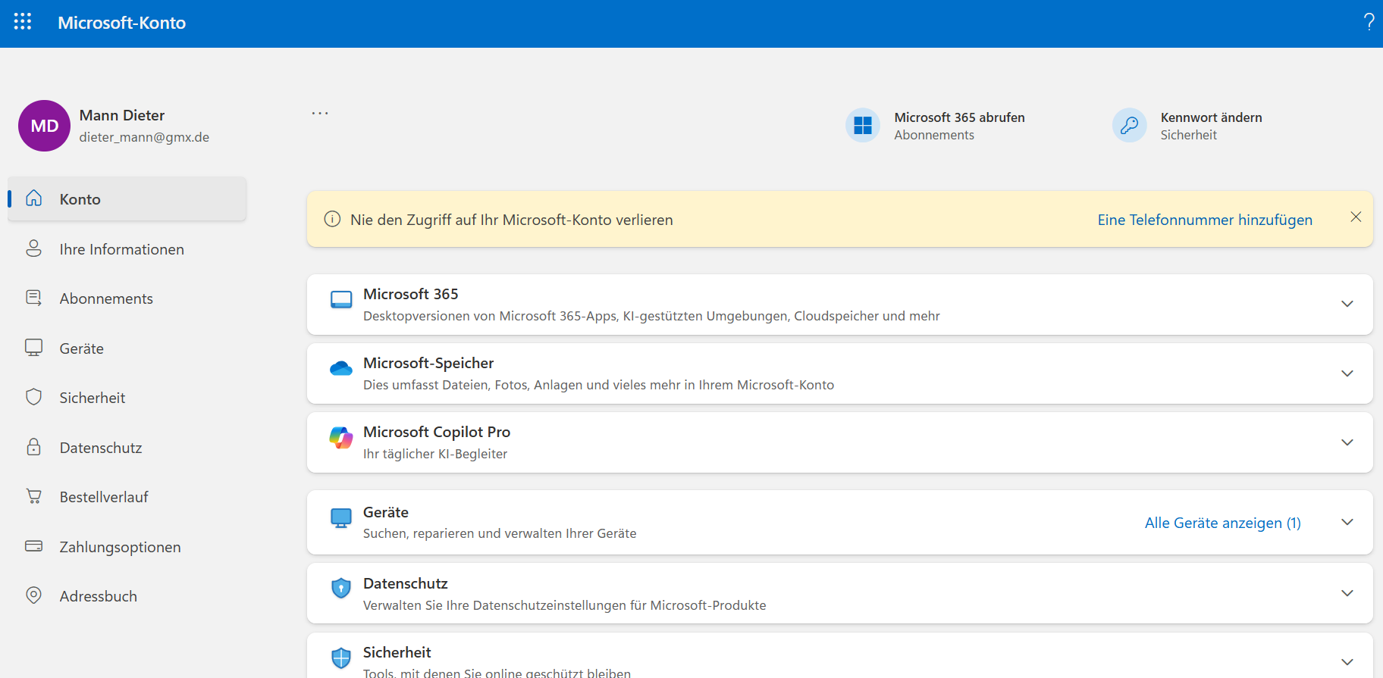Viewport: 1383px width, 678px height.
Task: Click the Microsoft-Speicher cloud icon
Action: 341,369
